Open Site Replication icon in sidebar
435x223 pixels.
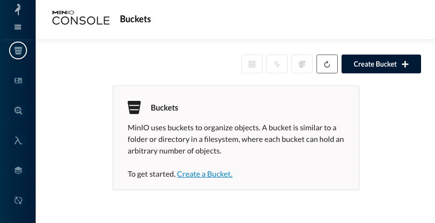point(18,200)
